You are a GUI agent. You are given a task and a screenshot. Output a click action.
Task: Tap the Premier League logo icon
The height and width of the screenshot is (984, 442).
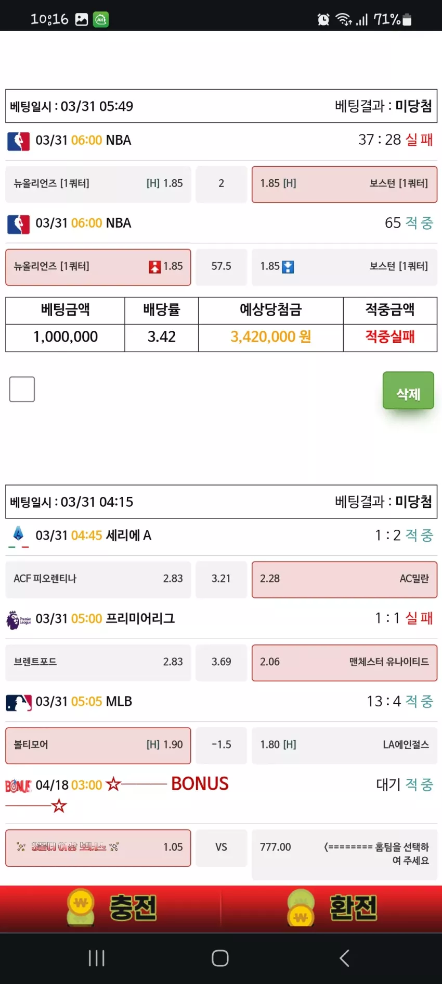[x=19, y=619]
